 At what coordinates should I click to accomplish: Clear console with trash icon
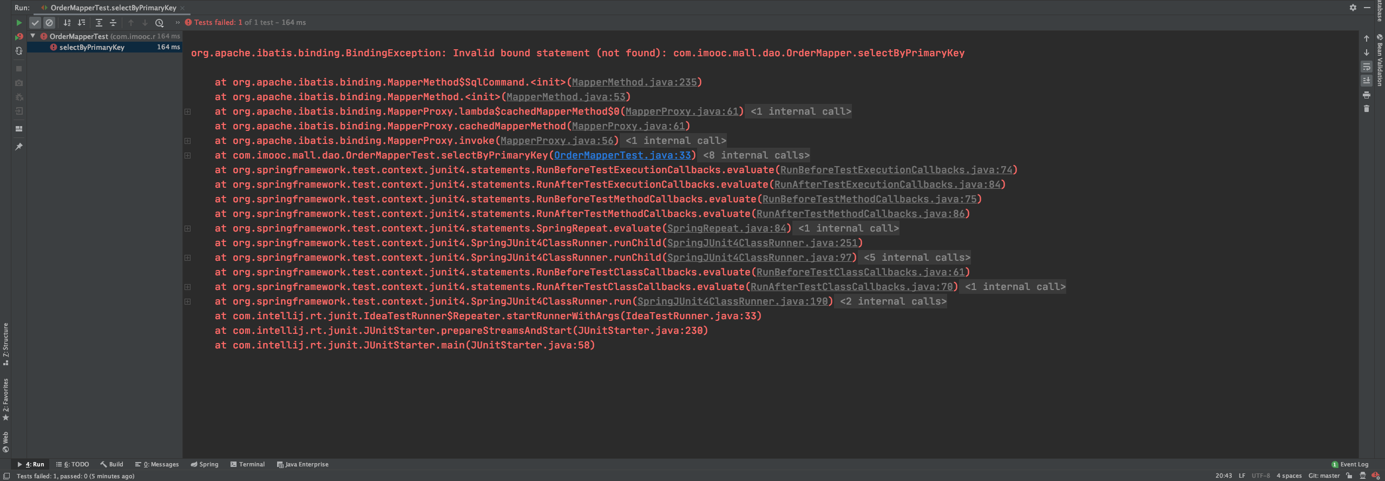1367,109
